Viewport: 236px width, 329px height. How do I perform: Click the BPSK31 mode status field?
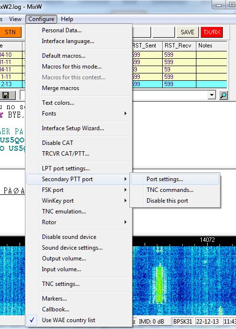tap(183, 321)
